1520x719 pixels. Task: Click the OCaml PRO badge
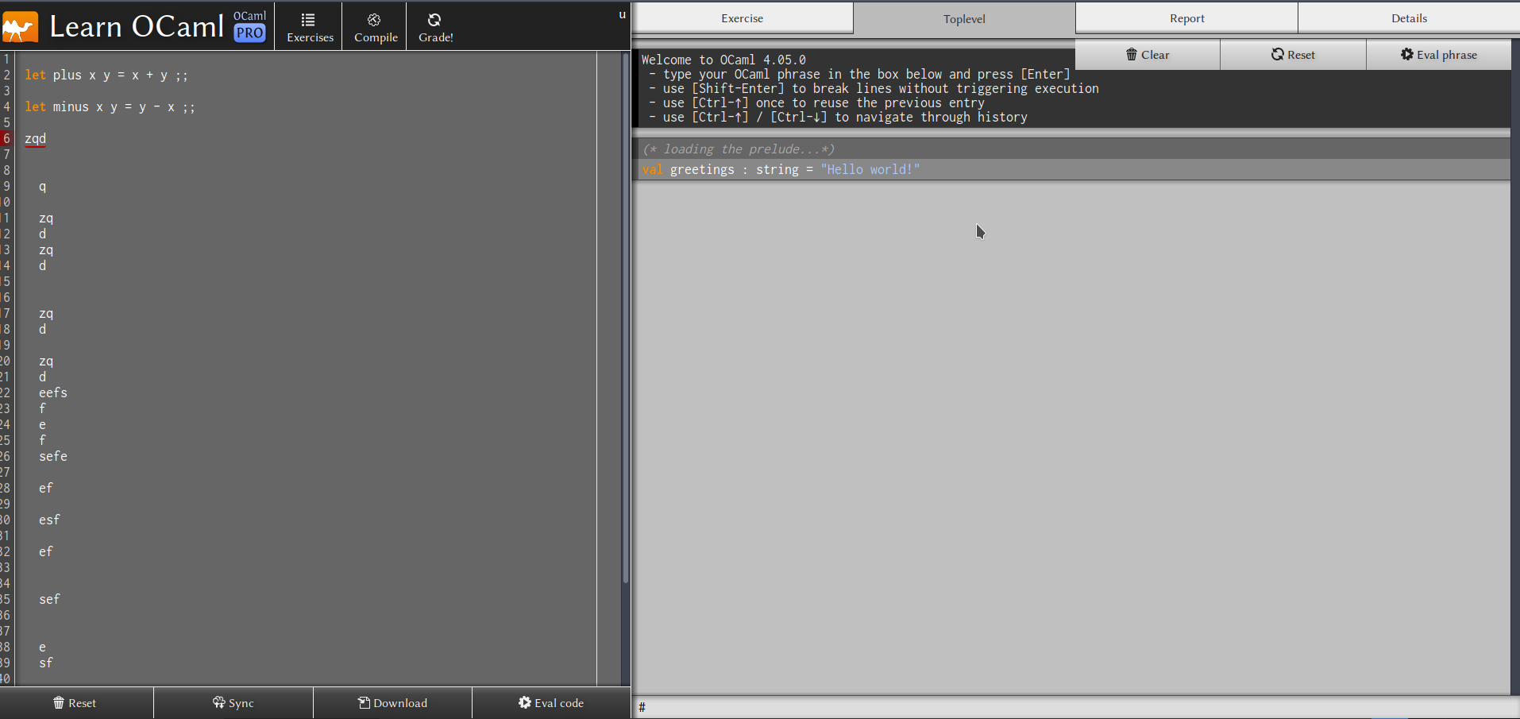point(250,26)
